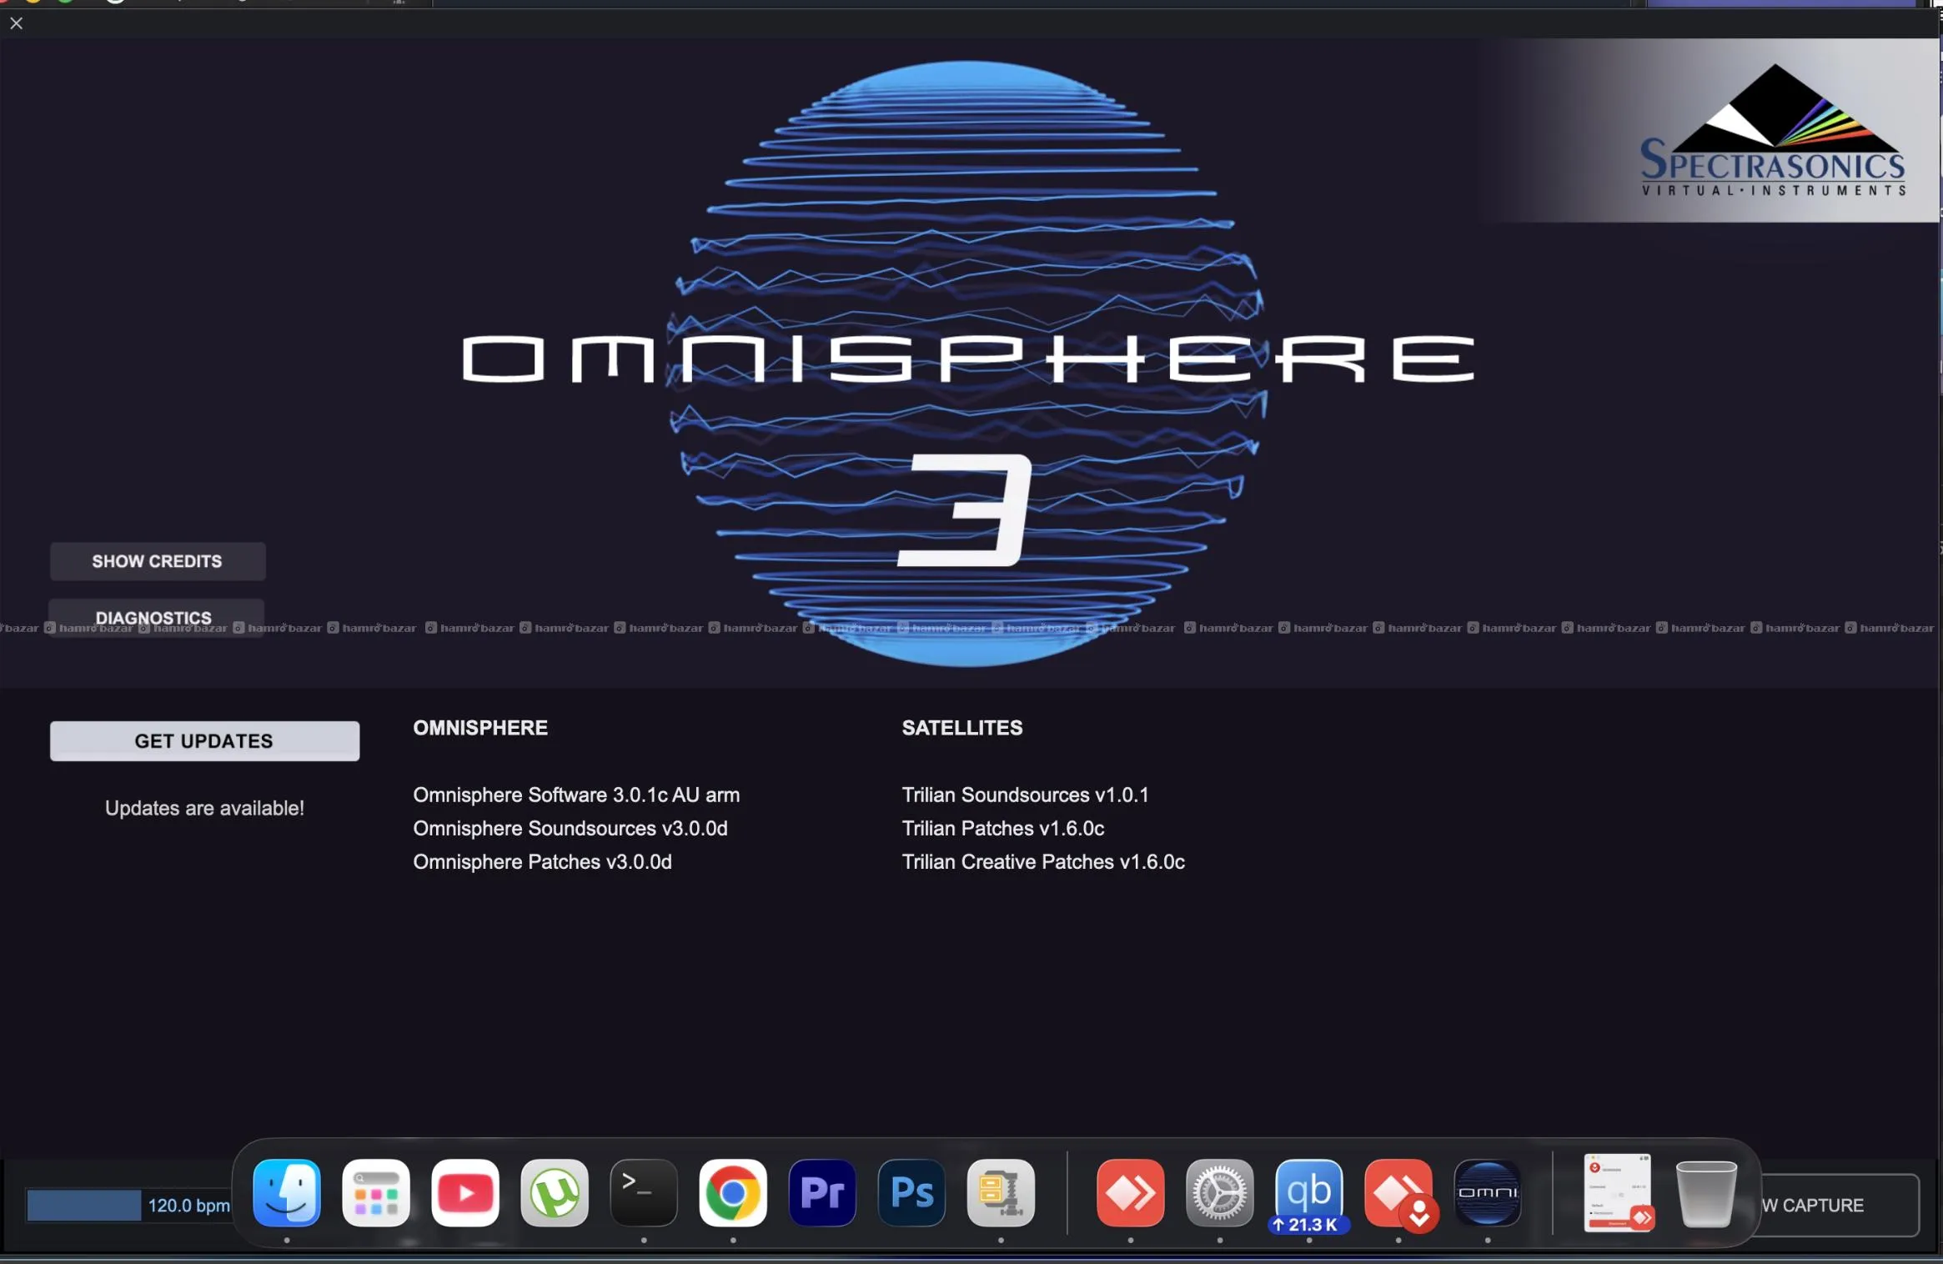Open the zip archive utility icon
The height and width of the screenshot is (1264, 1943).
(x=1001, y=1192)
